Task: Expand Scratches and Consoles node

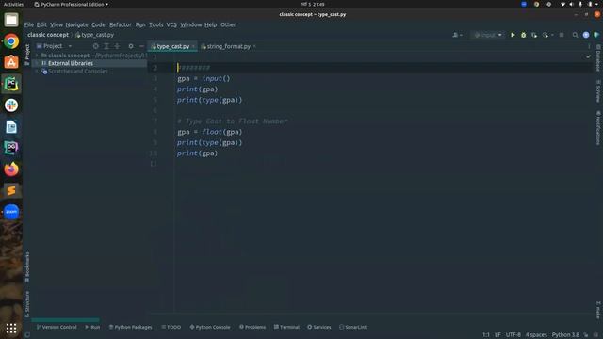Action: coord(37,72)
